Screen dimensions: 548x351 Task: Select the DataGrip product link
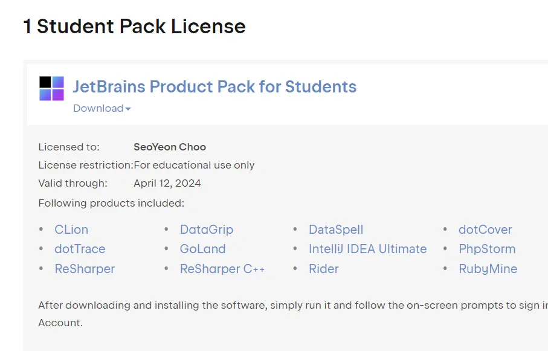(x=206, y=230)
